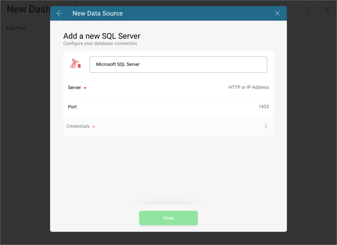Click Add Filter in the dashboard
Image resolution: width=337 pixels, height=245 pixels.
[x=16, y=28]
